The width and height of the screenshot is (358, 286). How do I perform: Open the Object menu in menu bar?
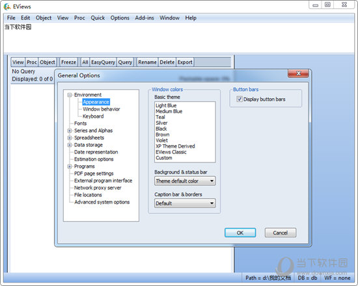pos(44,18)
